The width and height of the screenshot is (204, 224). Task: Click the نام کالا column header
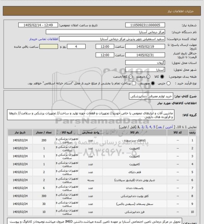point(135,133)
